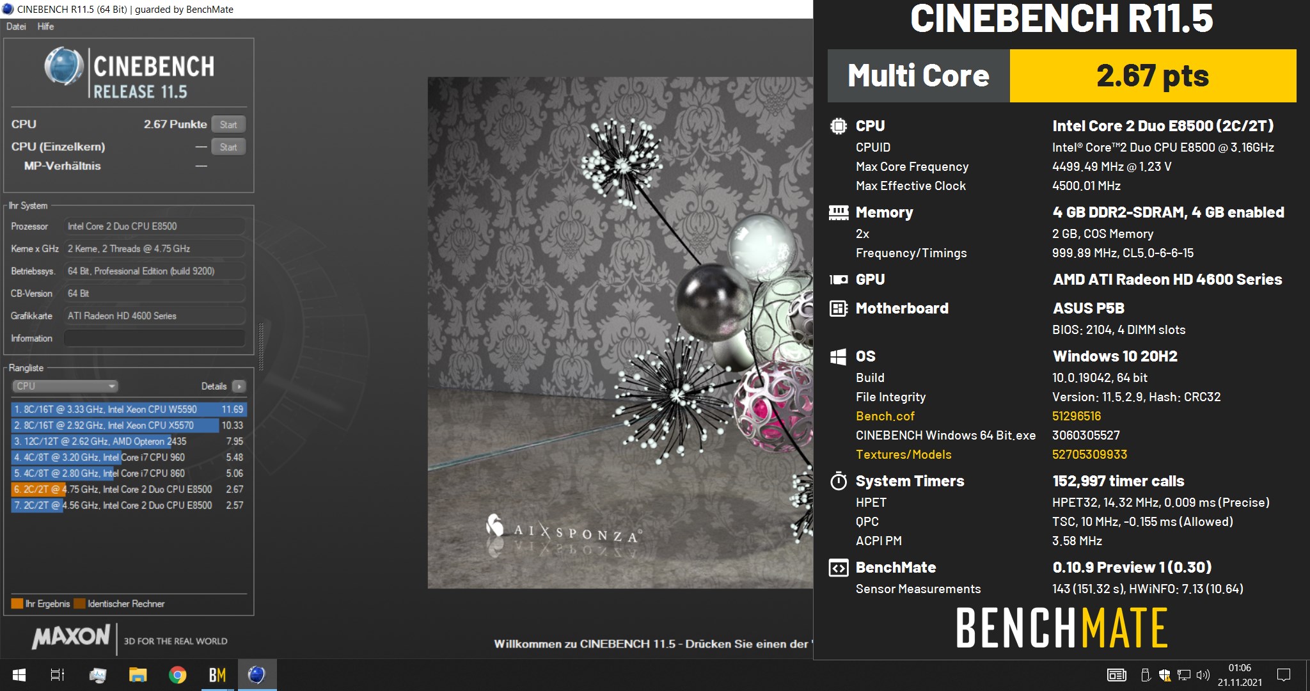Viewport: 1310px width, 691px height.
Task: Click the BenchMate code brackets icon
Action: coord(839,568)
